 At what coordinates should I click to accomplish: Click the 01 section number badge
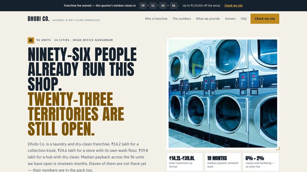31,40
